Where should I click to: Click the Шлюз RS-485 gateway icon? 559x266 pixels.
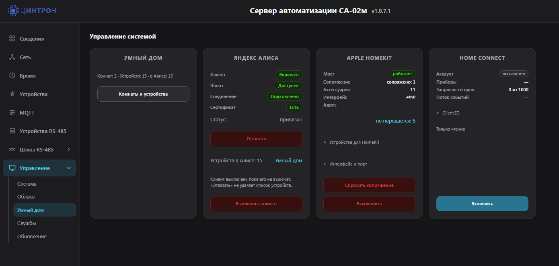[x=12, y=149]
